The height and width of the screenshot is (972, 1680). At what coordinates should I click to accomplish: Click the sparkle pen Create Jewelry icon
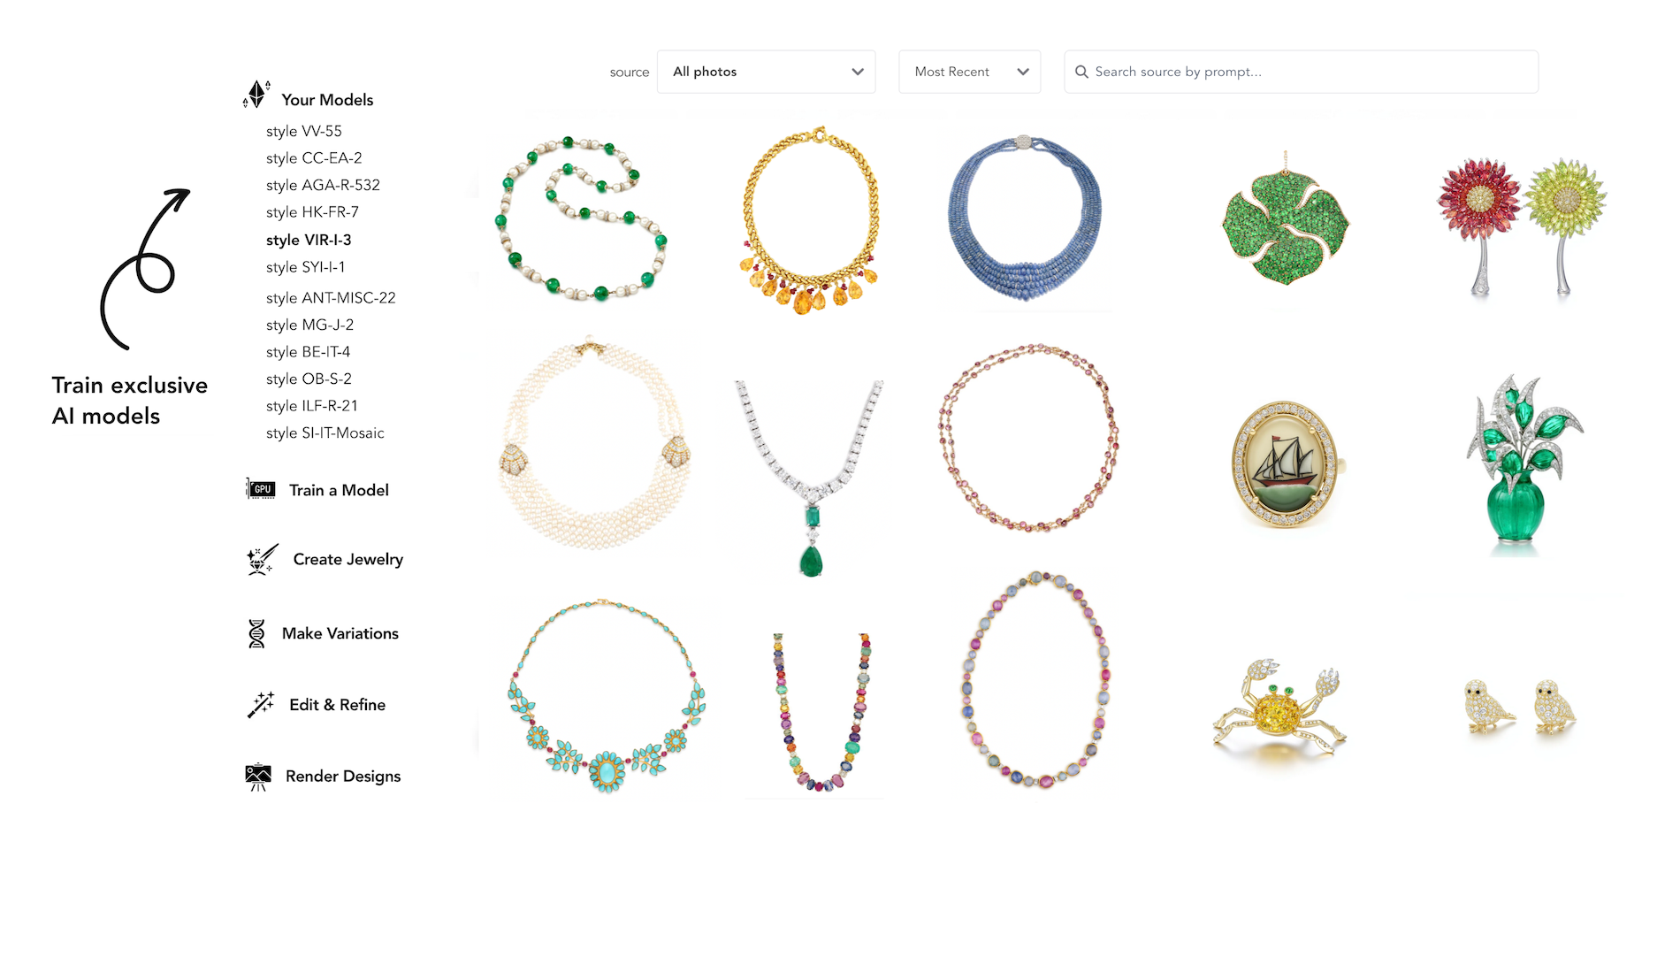tap(263, 560)
